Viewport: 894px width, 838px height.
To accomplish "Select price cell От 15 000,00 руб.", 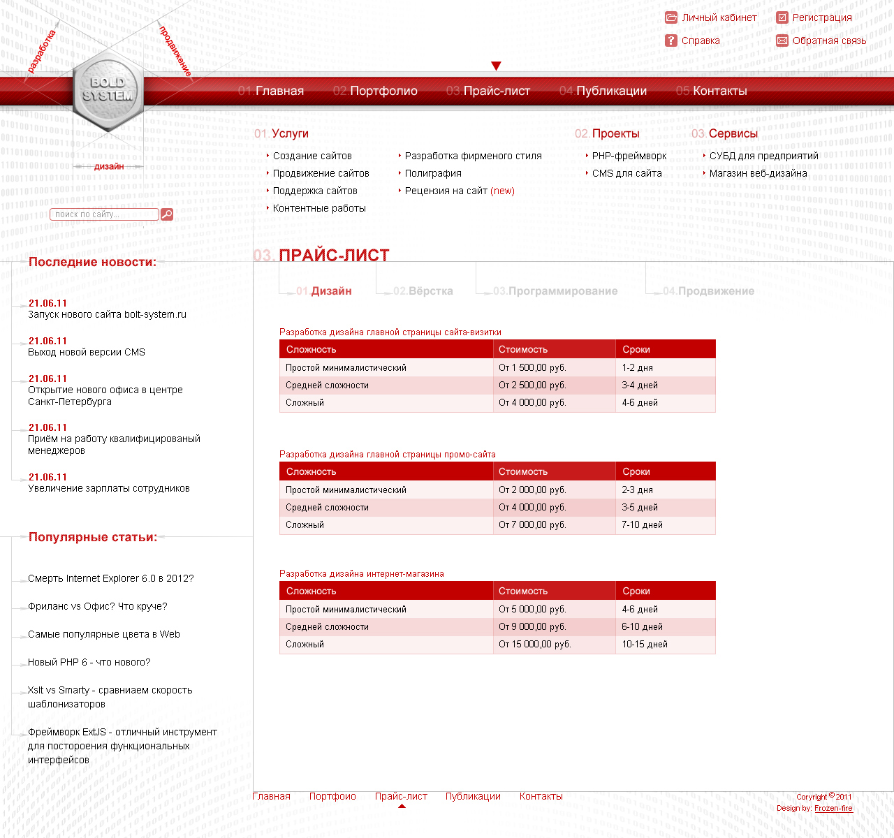I will click(x=535, y=645).
